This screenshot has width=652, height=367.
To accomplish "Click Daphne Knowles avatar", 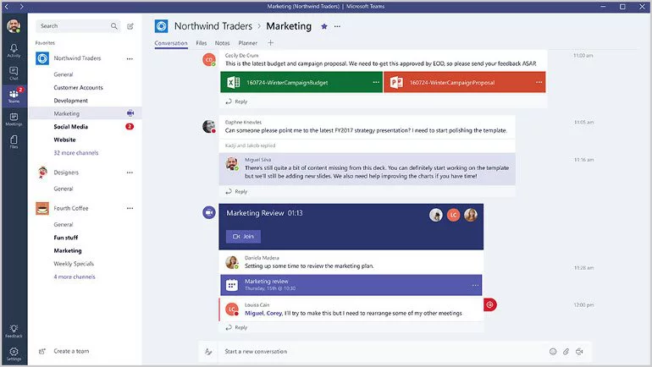I will [x=209, y=126].
